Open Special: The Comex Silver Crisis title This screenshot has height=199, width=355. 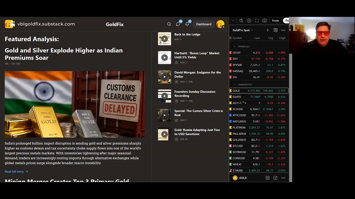click(199, 113)
